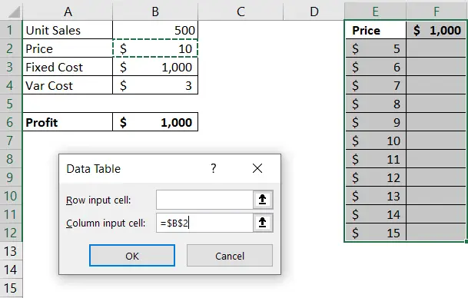Select column B header
Image resolution: width=468 pixels, height=298 pixels.
click(x=155, y=12)
